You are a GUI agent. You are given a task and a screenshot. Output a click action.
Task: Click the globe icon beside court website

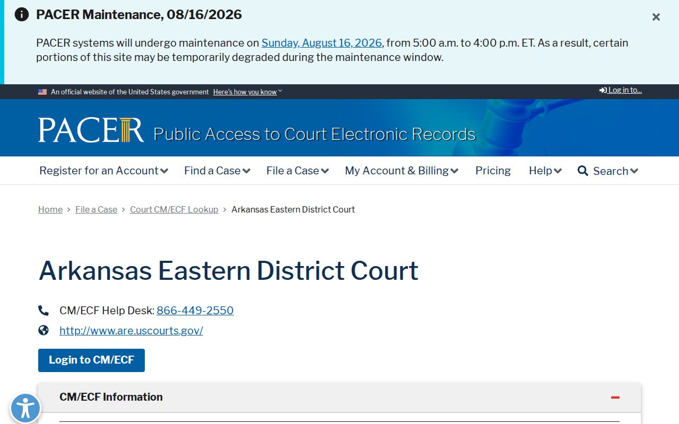(x=43, y=330)
